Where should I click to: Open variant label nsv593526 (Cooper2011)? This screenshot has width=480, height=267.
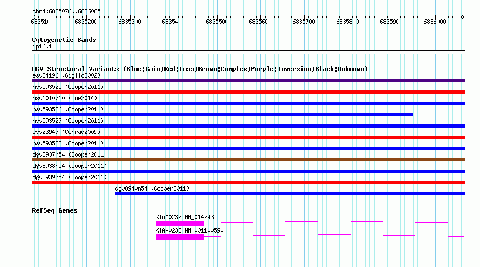68,110
